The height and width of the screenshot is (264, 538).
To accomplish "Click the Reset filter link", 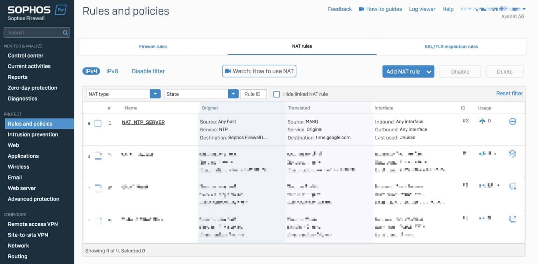I will point(509,93).
